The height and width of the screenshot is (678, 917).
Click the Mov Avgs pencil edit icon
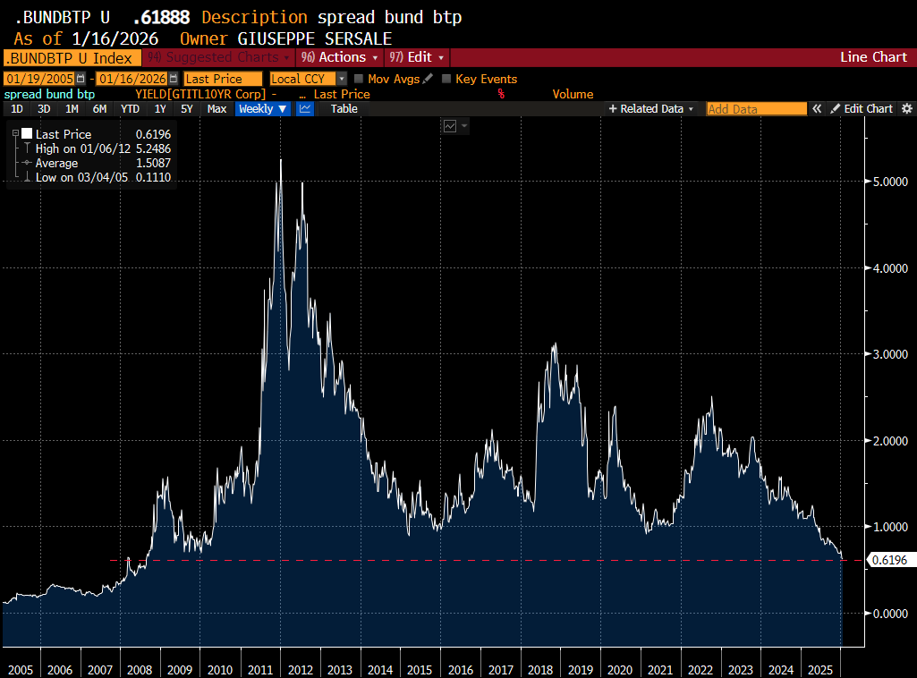[x=428, y=79]
